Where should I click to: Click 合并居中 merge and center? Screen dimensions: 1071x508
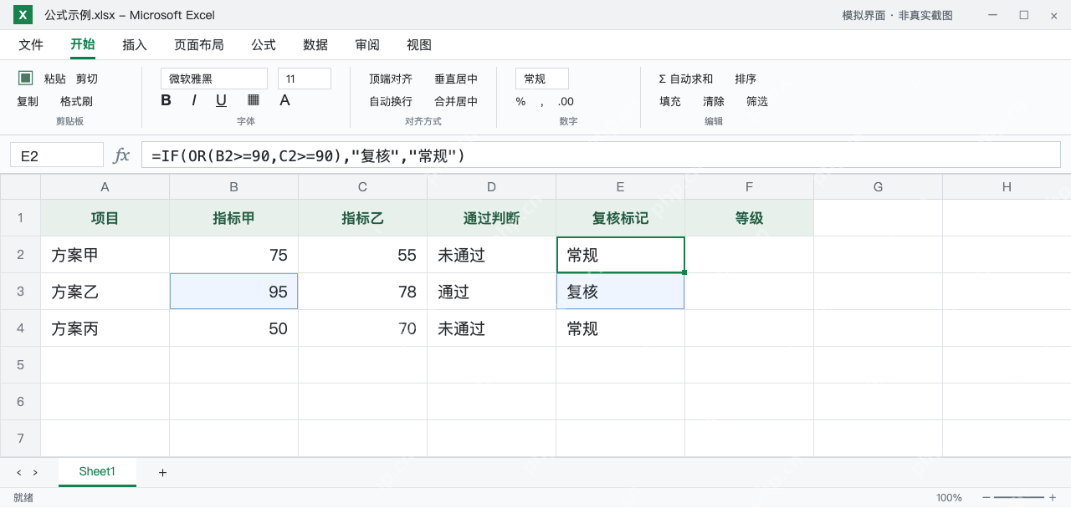coord(456,102)
